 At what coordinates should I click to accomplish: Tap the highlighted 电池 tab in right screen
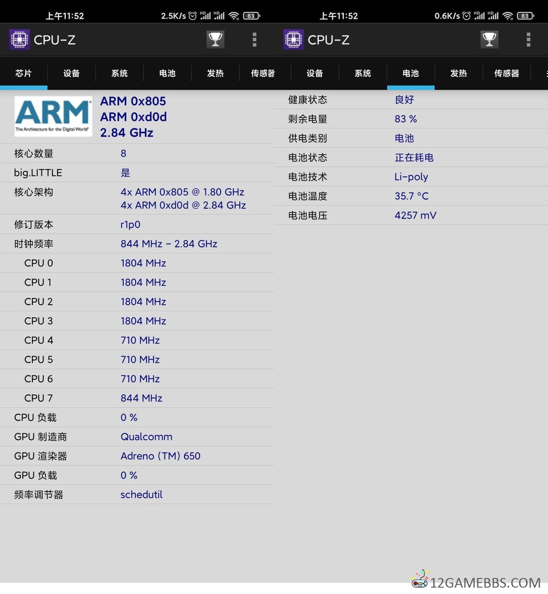pyautogui.click(x=411, y=73)
